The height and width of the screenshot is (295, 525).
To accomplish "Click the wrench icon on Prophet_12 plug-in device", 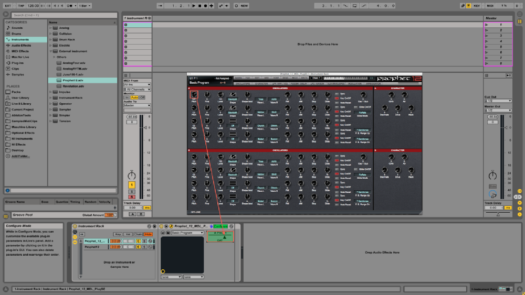I will click(x=171, y=226).
